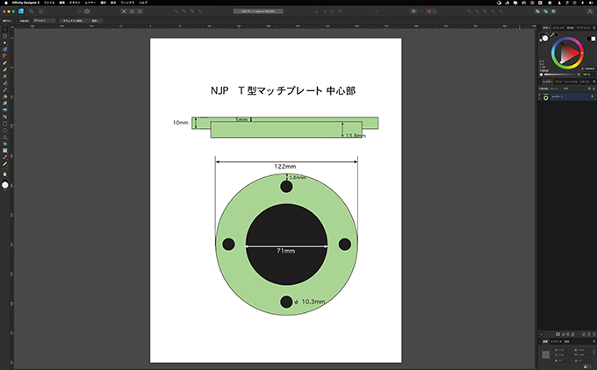Click the Document Setup button in context toolbar
597x370 pixels.
pos(74,19)
